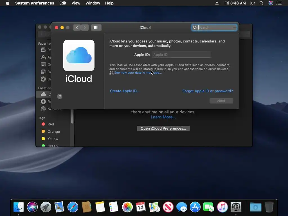
Task: Open Mail stamp icon in the Dock
Action: [59, 207]
